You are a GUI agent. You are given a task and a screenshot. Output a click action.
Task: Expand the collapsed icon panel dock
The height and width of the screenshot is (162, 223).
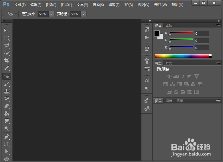pyautogui.click(x=150, y=21)
